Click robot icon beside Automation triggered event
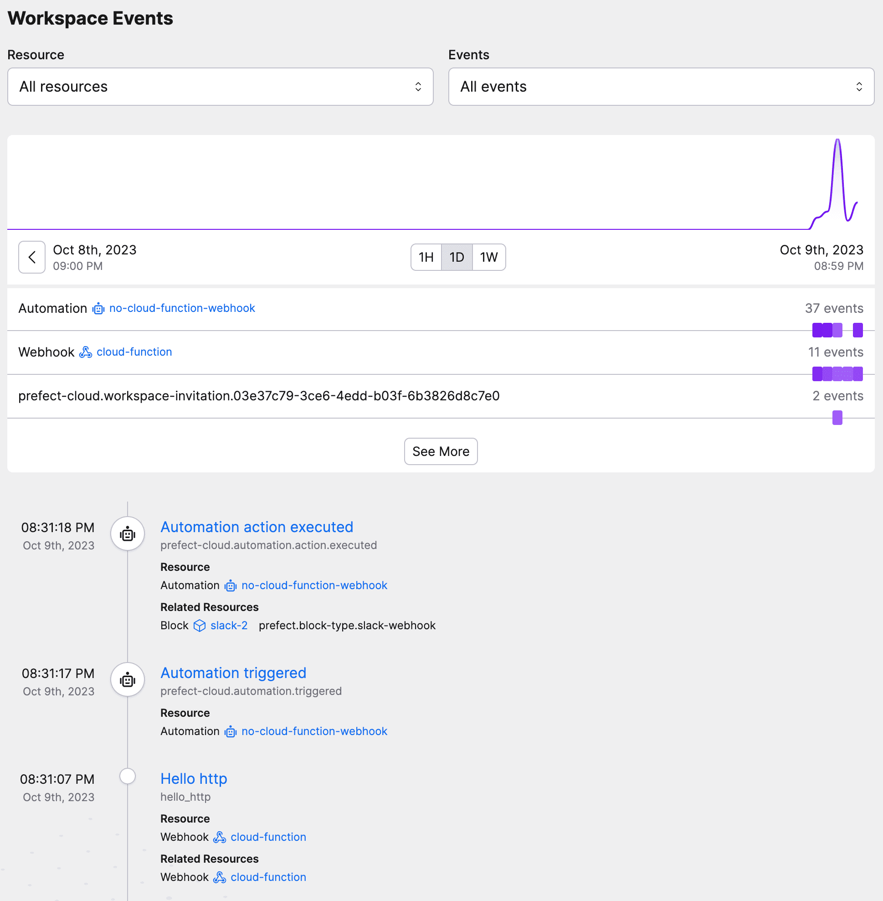 pos(128,679)
